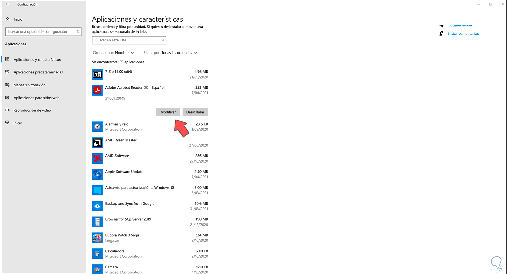Click the magnifier in the Buscar en esta lista box
The image size is (508, 274).
point(162,40)
